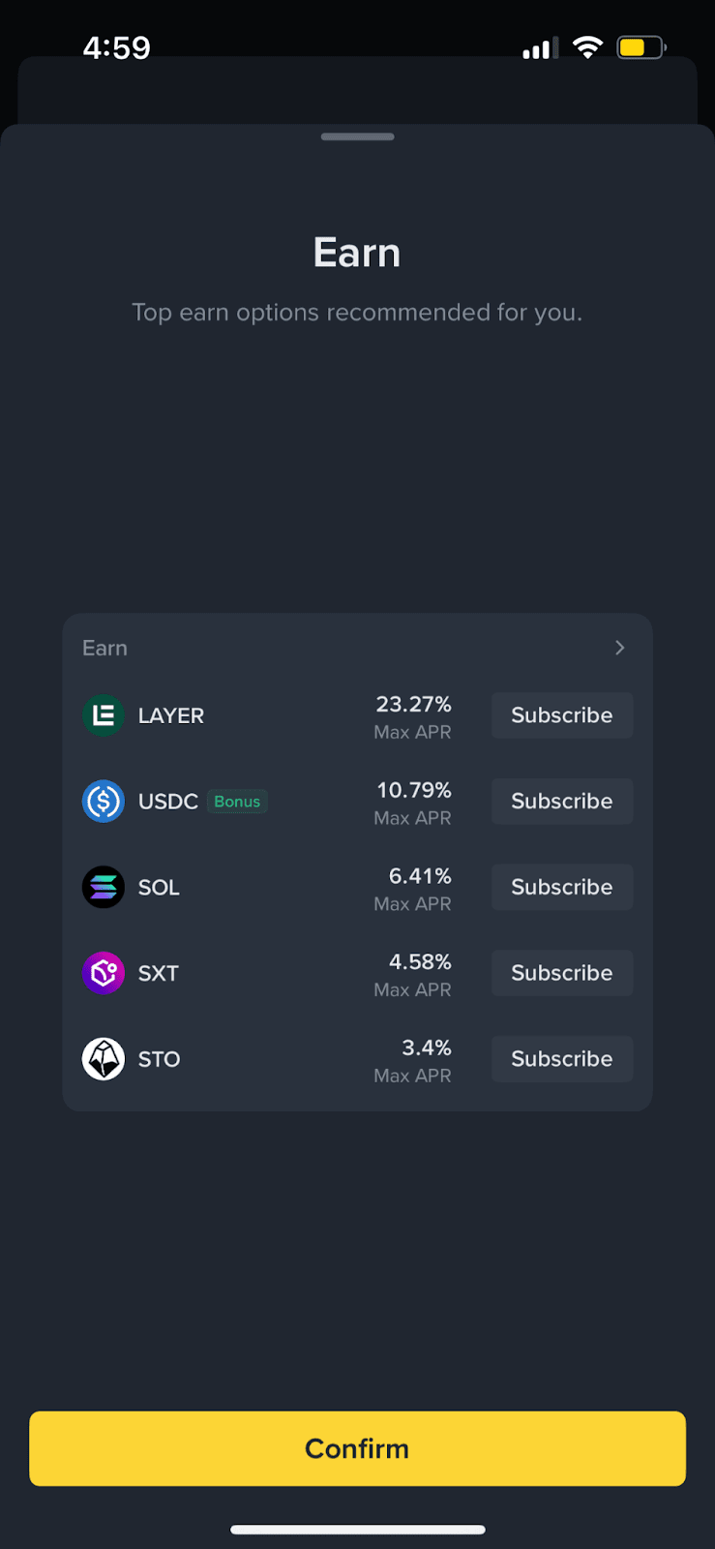Subscribe to STO earn product

(x=562, y=1059)
